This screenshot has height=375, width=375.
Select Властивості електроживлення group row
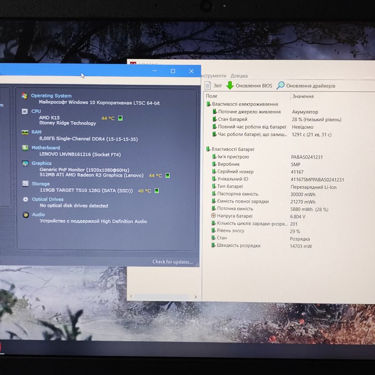coord(242,104)
